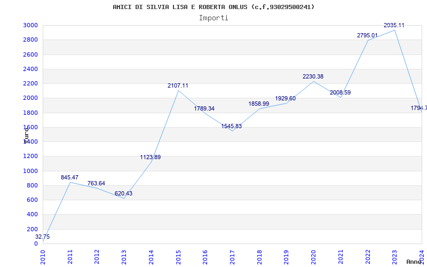
Task: Click the Anno x-axis label
Action: click(x=414, y=262)
